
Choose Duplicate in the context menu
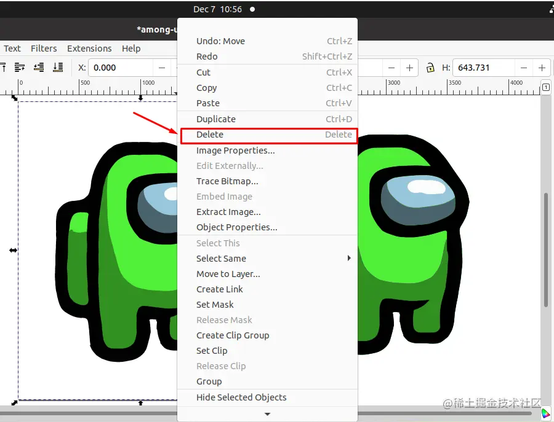[x=268, y=119]
